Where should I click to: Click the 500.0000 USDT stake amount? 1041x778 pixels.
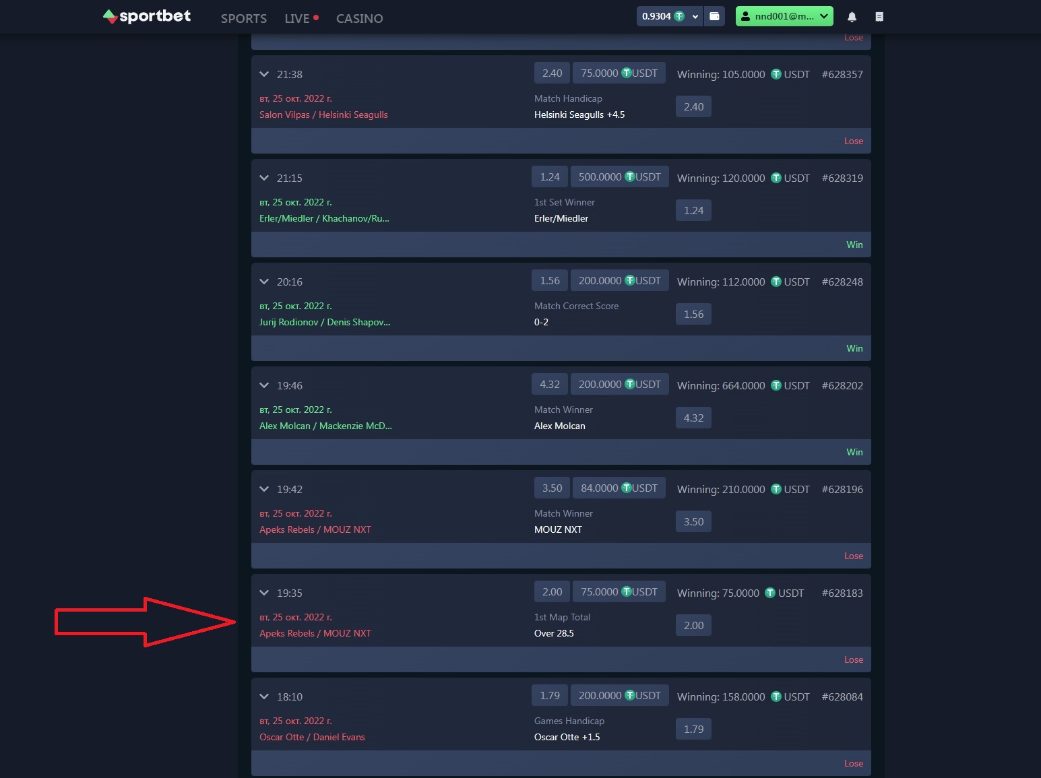(x=620, y=176)
